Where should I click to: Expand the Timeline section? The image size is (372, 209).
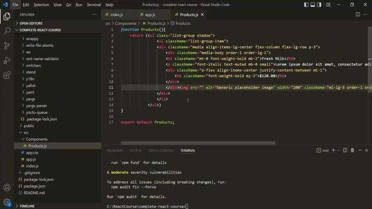58,206
